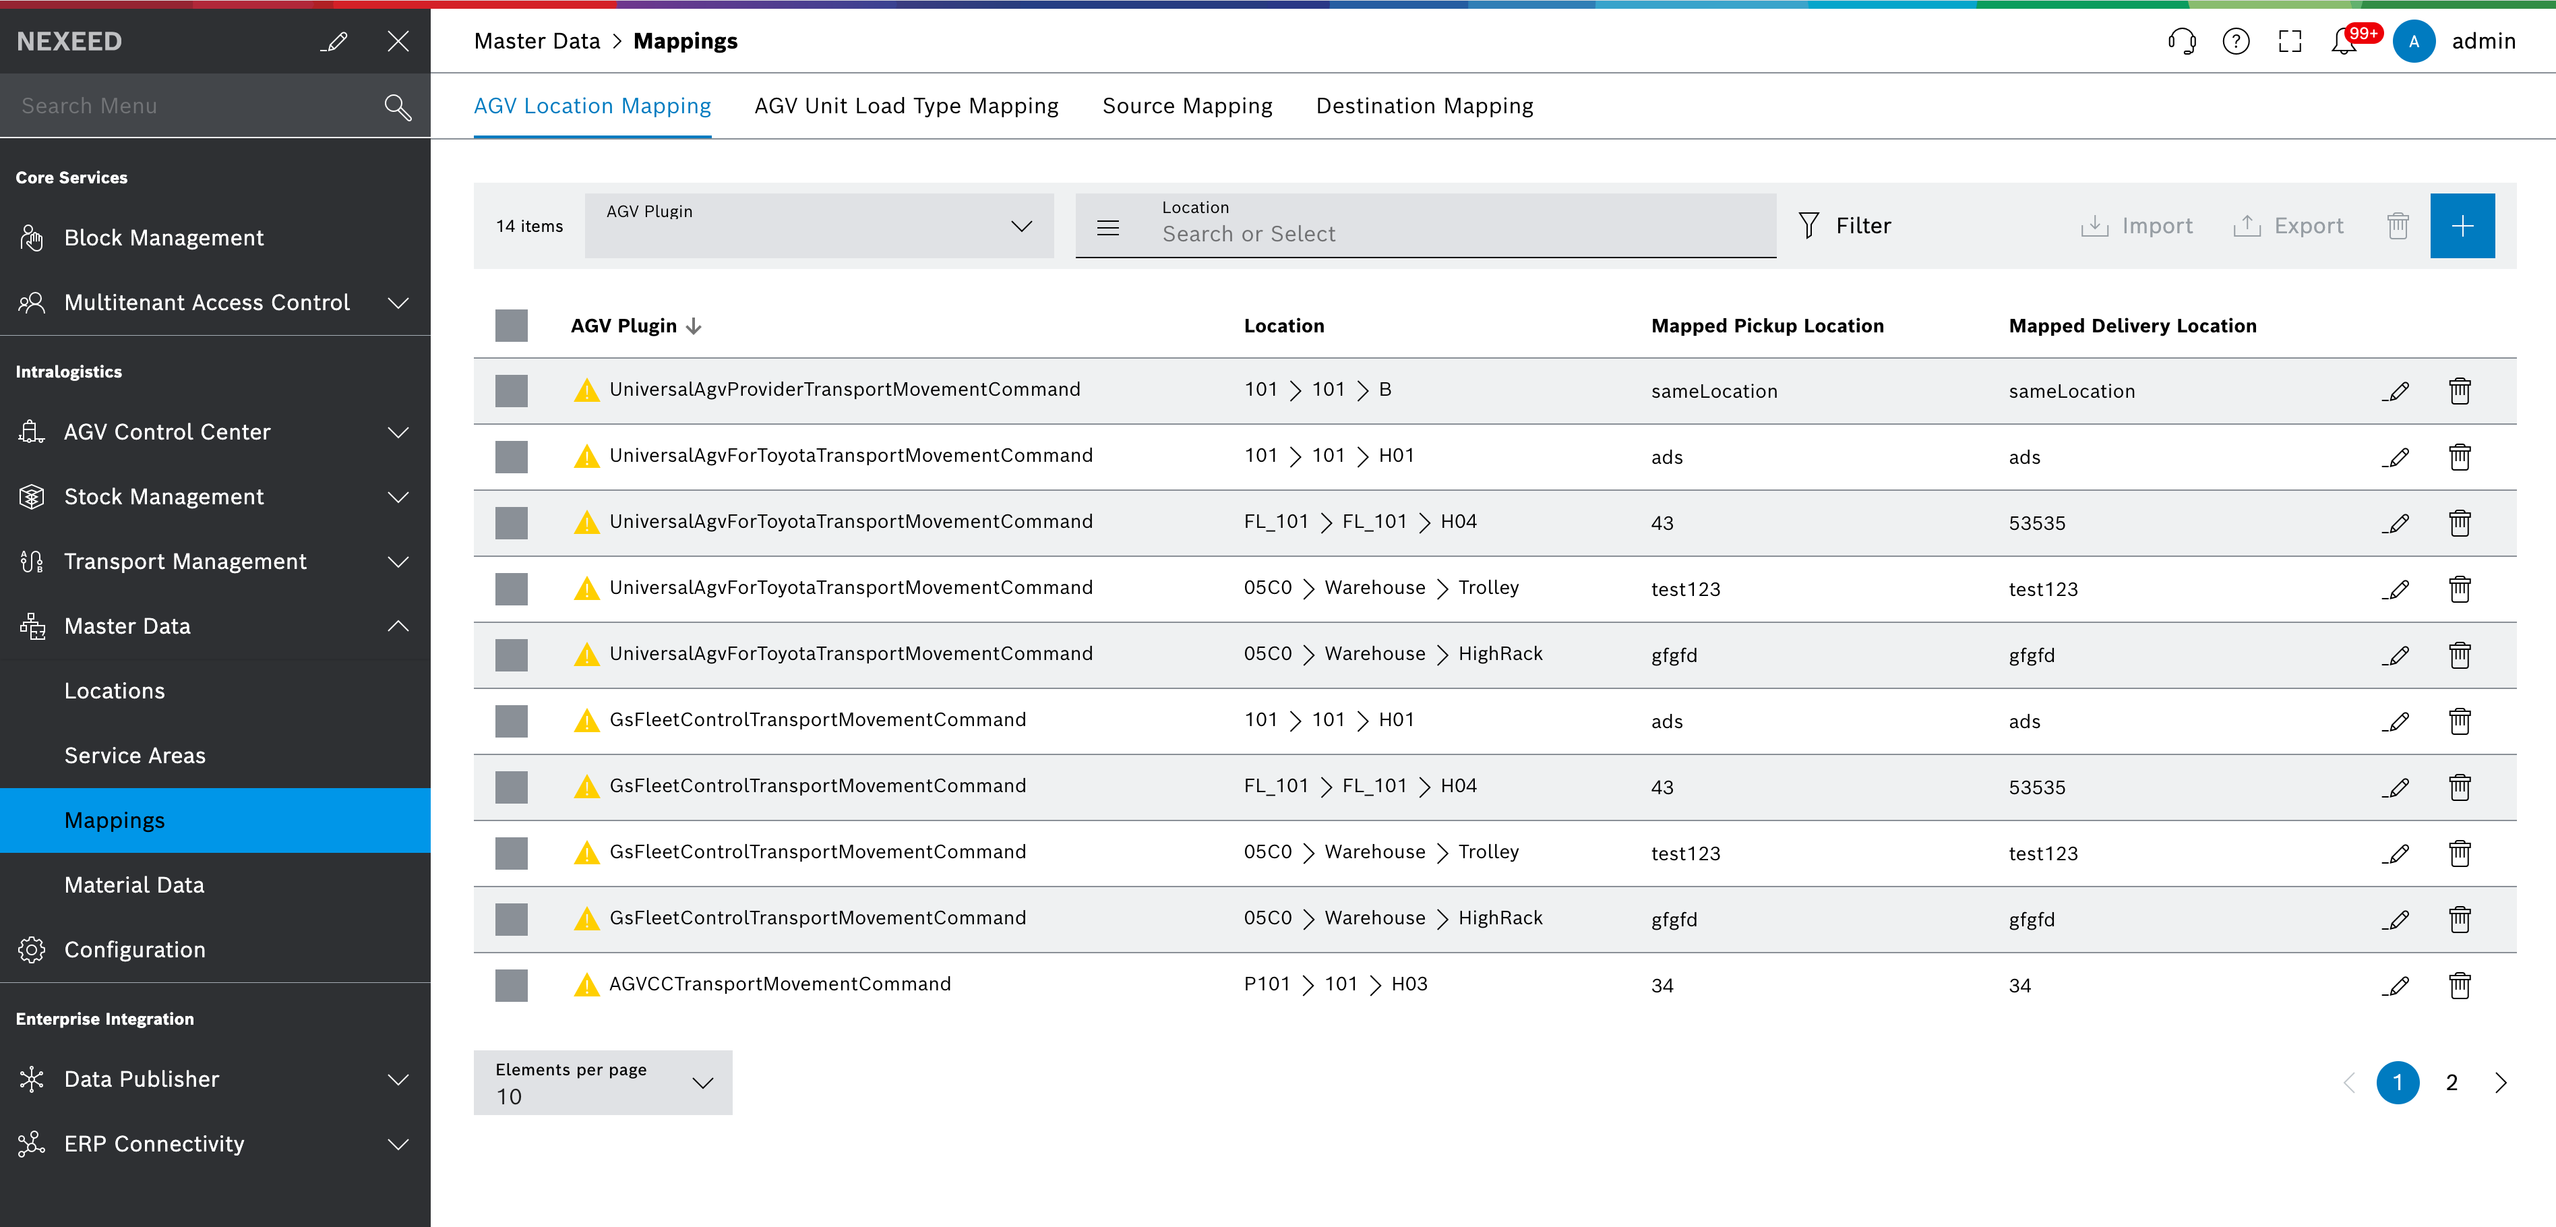Edit the UniversalAgvProviderTransportMovementCommand row
The height and width of the screenshot is (1227, 2556).
click(2396, 391)
